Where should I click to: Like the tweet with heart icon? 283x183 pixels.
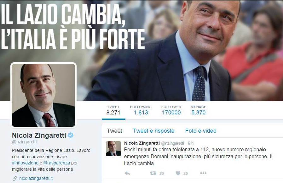[x=178, y=173]
